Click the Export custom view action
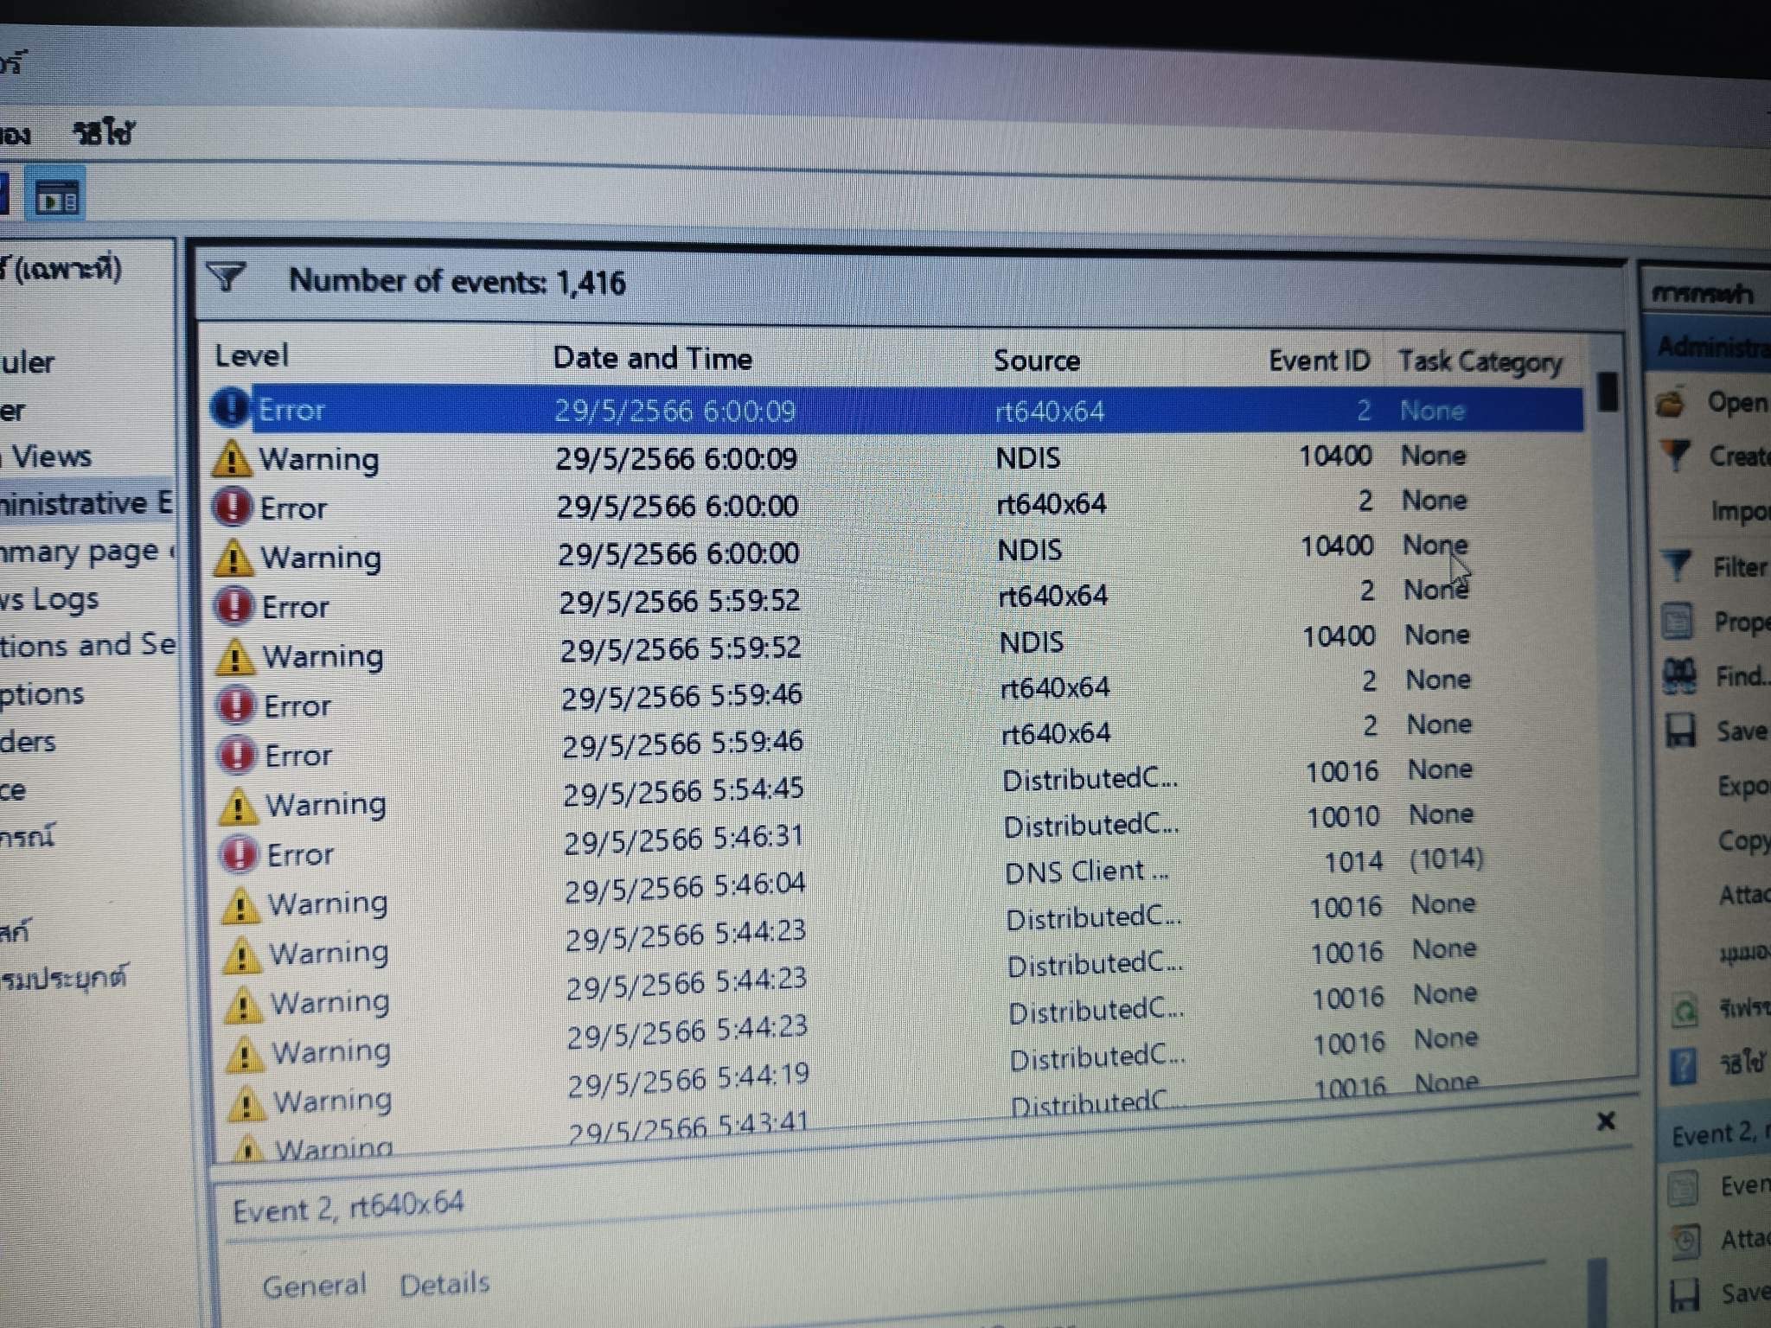This screenshot has height=1328, width=1771. point(1742,786)
